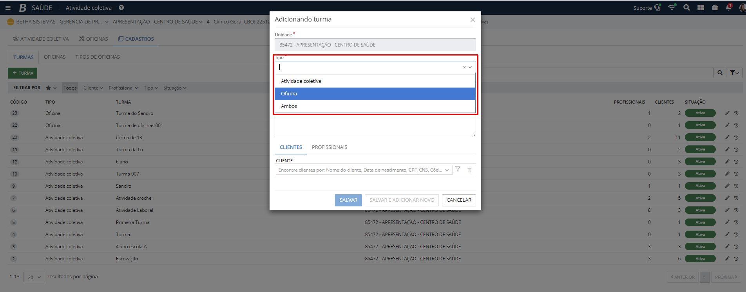This screenshot has height=292, width=746.
Task: Open the advanced filter funnel button
Action: tap(734, 73)
